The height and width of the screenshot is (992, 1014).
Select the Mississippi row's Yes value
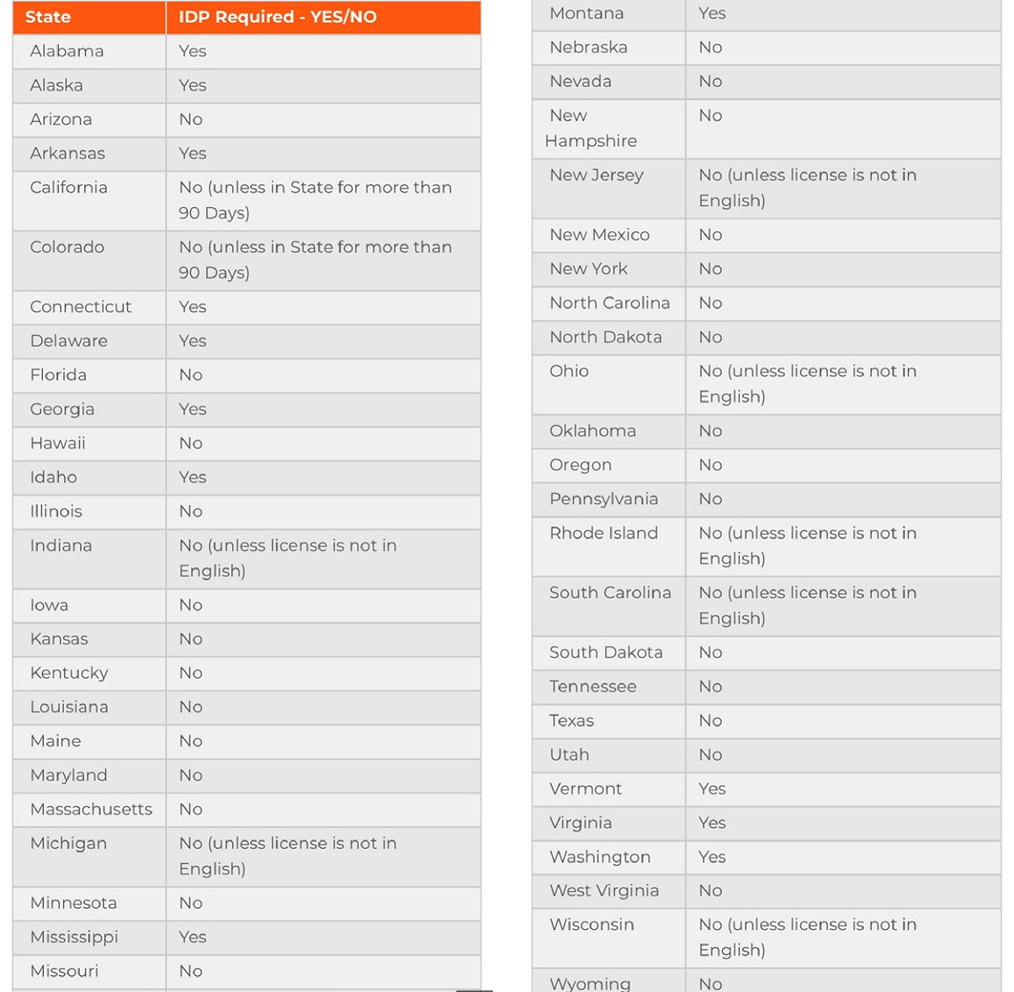point(193,937)
